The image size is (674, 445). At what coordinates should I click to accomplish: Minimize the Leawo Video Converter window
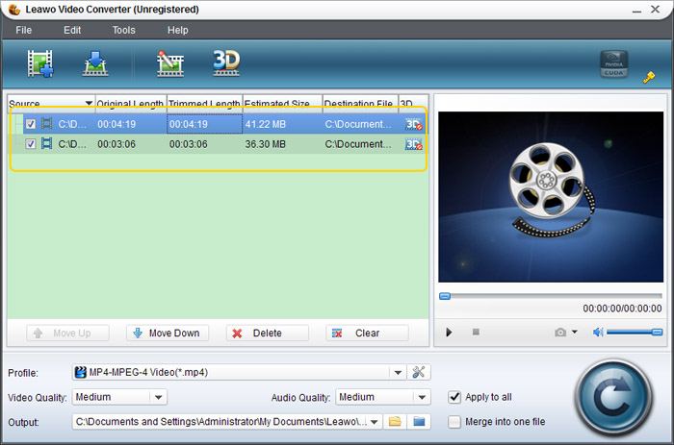[636, 11]
